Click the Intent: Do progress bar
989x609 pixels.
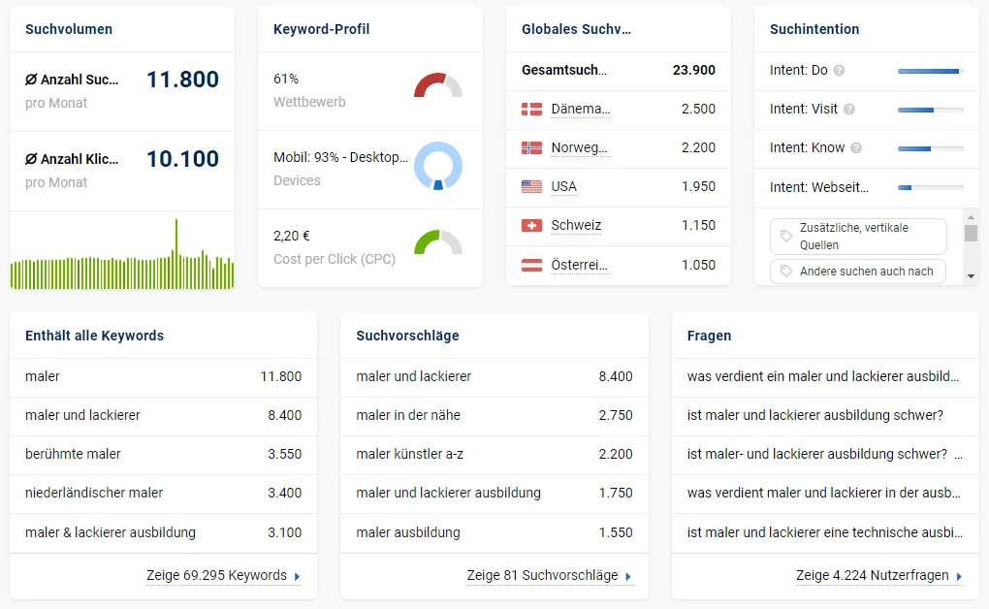[x=931, y=72]
